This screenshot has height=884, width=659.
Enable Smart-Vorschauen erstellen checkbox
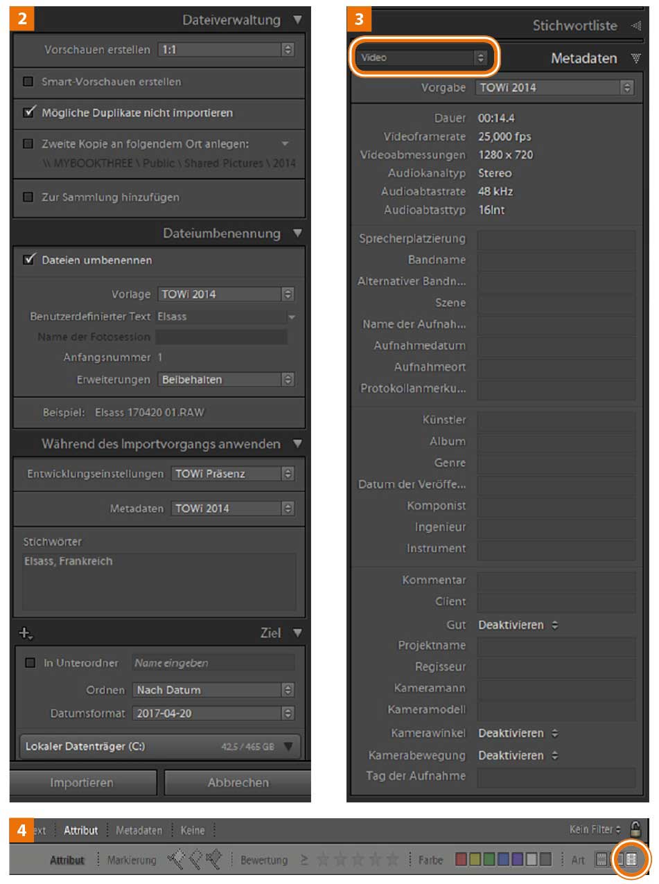point(28,82)
